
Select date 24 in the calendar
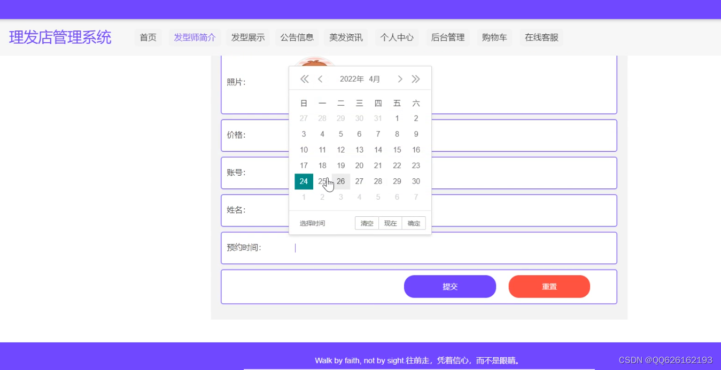[x=304, y=181]
